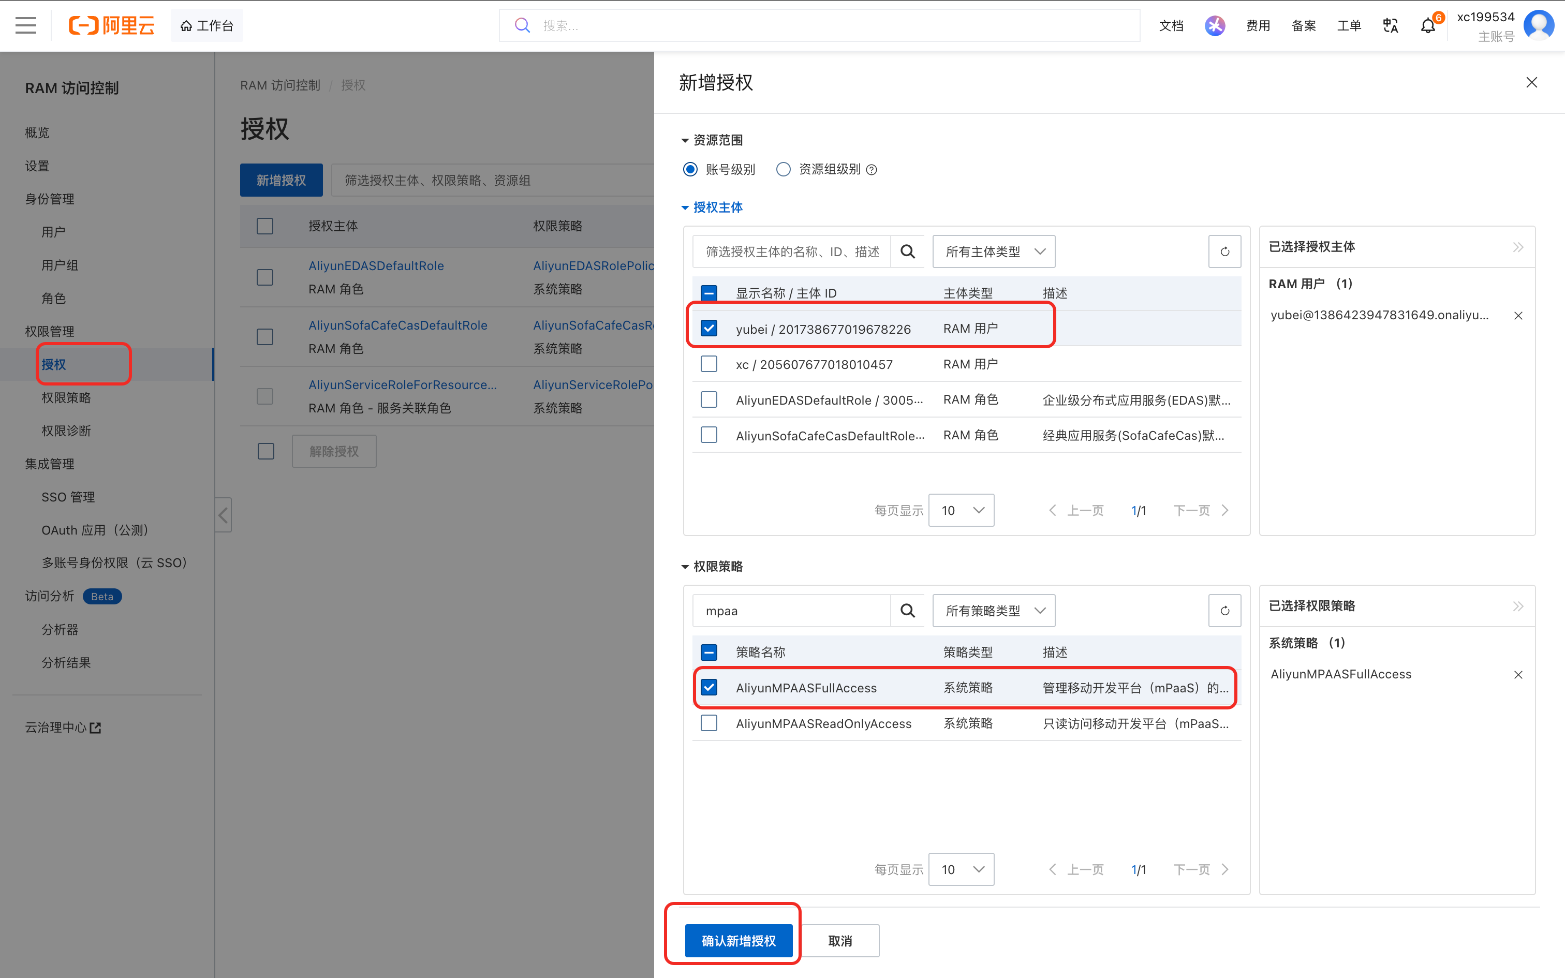Close the 新增授权 panel
Screen dimensions: 1565x978
(x=1531, y=82)
